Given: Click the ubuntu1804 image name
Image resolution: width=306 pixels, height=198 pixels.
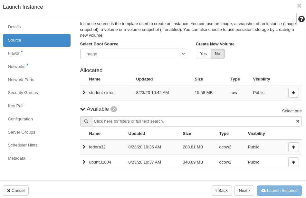Looking at the screenshot, I should (x=100, y=162).
